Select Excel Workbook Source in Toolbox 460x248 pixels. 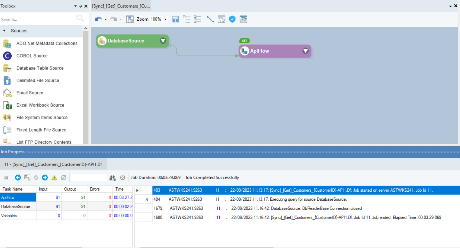pyautogui.click(x=40, y=105)
